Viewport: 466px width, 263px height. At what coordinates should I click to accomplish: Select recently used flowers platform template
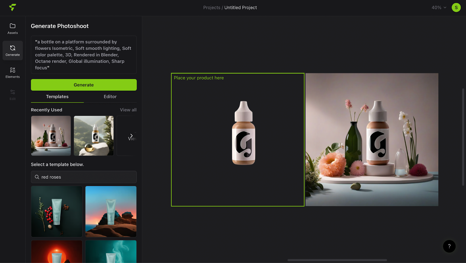(51, 136)
